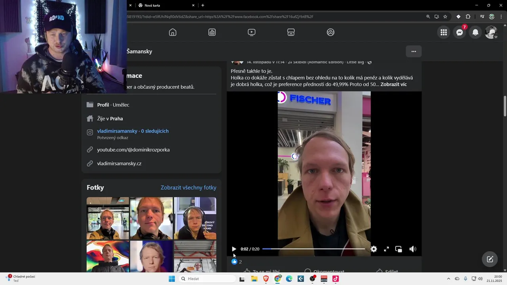Open the Windows Start menu
This screenshot has height=285, width=507.
pos(172,279)
